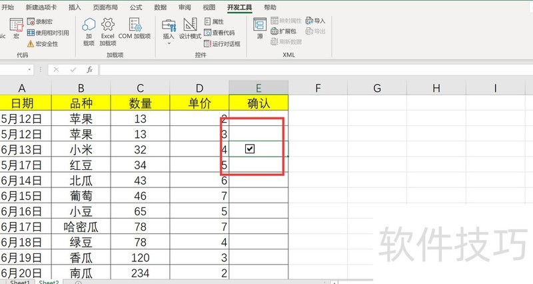Open 数据 ribbon tab
This screenshot has height=284, width=533.
click(x=160, y=7)
